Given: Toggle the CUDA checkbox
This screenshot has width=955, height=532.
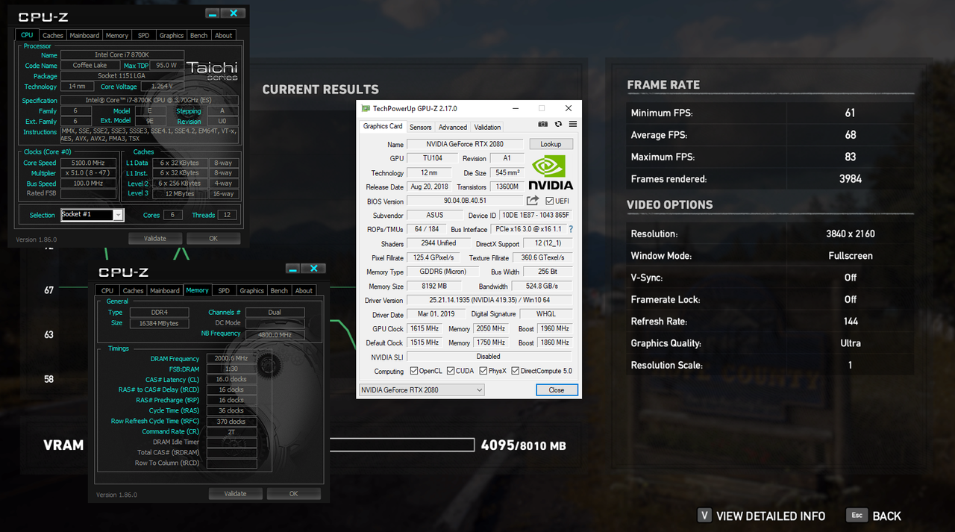Looking at the screenshot, I should (451, 371).
